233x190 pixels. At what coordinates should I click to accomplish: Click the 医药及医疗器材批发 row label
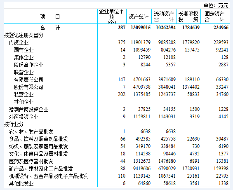coord(31,161)
